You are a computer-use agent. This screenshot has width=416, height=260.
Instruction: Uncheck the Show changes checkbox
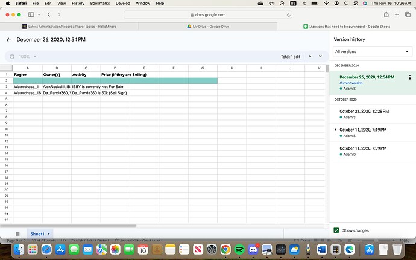click(x=336, y=230)
